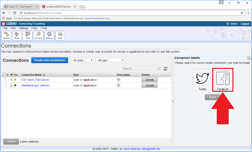Open the Chat menu

click(44, 28)
